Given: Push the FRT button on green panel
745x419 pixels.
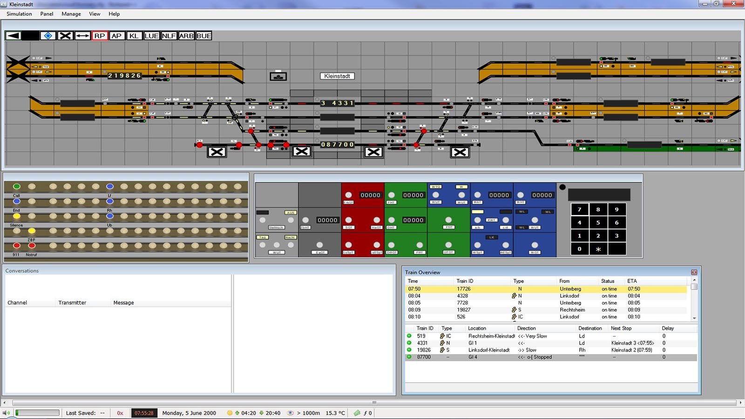Looking at the screenshot, I should pyautogui.click(x=420, y=245).
